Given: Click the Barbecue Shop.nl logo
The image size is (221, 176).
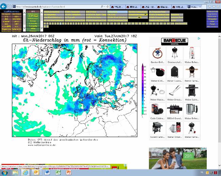Looking at the screenshot, I should click(174, 41).
